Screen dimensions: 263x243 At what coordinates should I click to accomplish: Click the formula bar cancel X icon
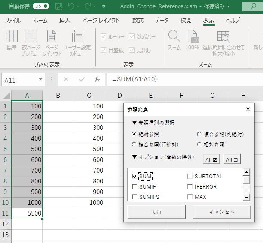(66, 79)
